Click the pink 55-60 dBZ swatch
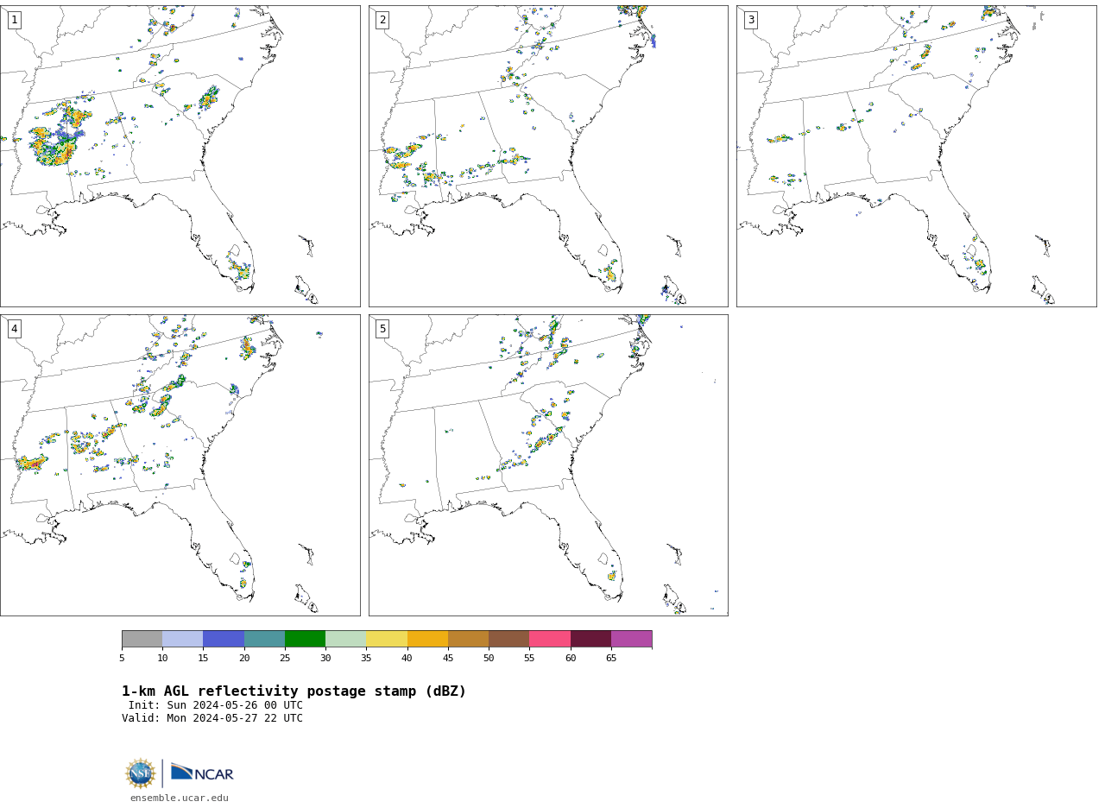The height and width of the screenshot is (808, 1105). coord(550,639)
